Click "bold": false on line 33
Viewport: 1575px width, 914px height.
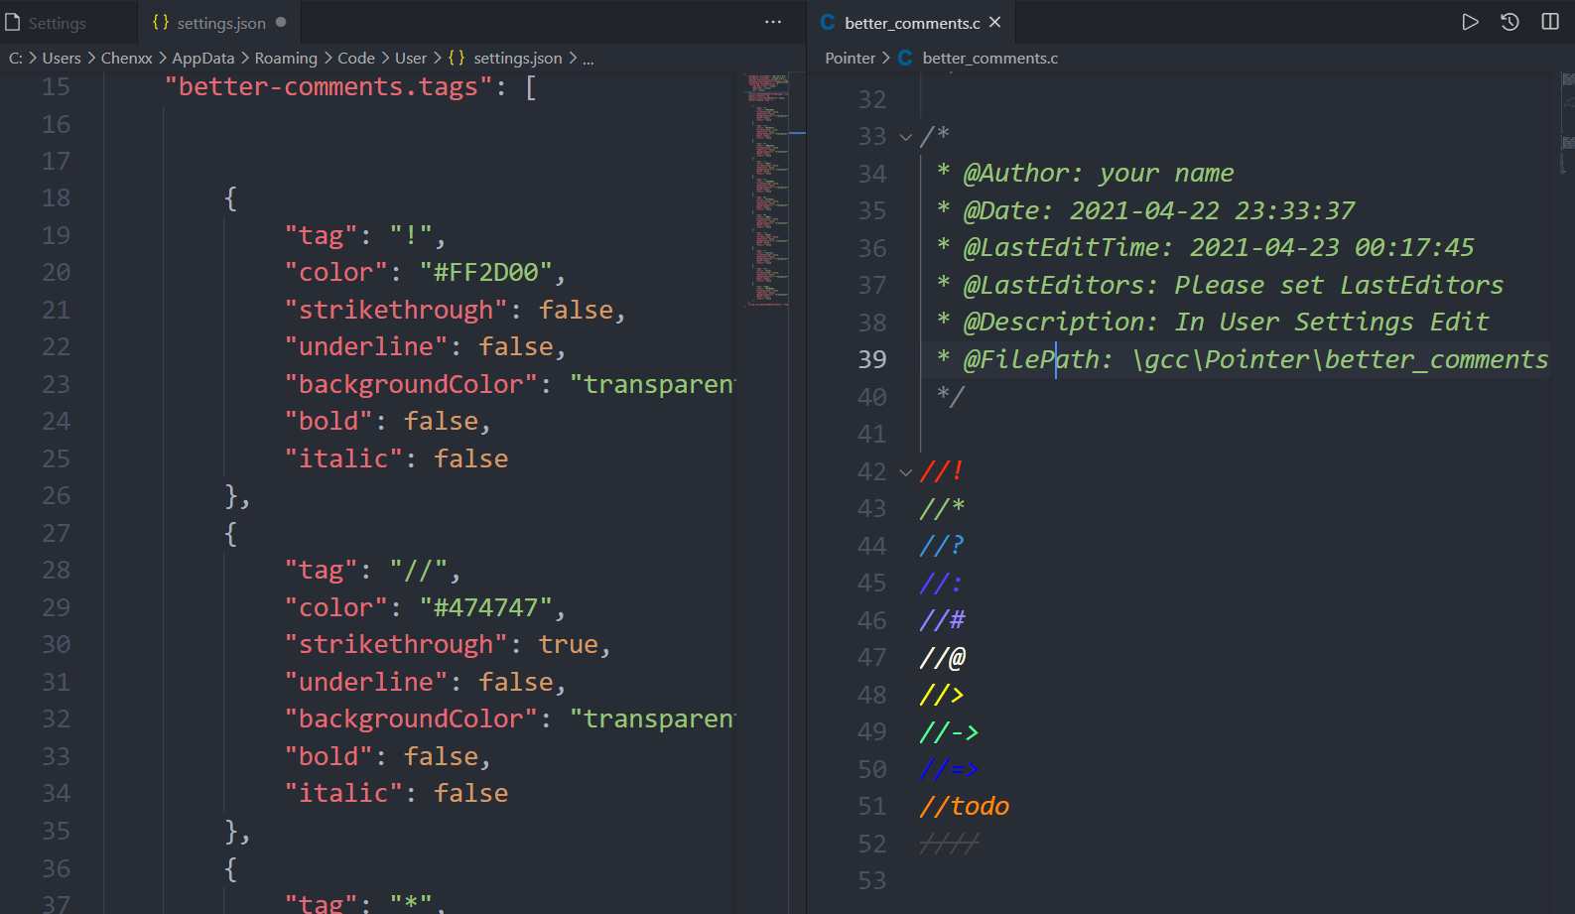[387, 756]
